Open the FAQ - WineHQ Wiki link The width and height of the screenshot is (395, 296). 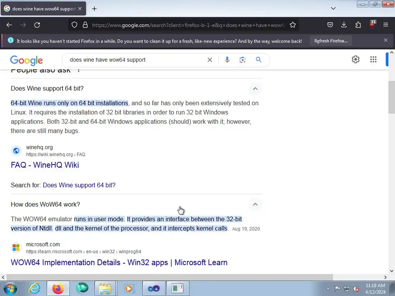click(45, 165)
